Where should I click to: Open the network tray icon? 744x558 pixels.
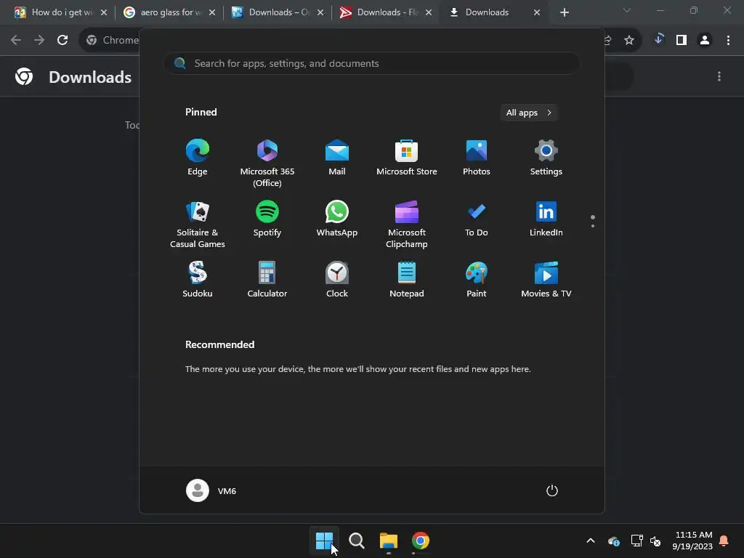[x=636, y=541]
